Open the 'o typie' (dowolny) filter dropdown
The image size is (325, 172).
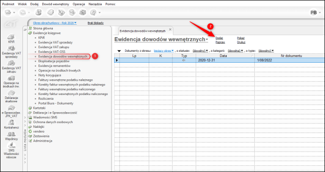pos(267,50)
